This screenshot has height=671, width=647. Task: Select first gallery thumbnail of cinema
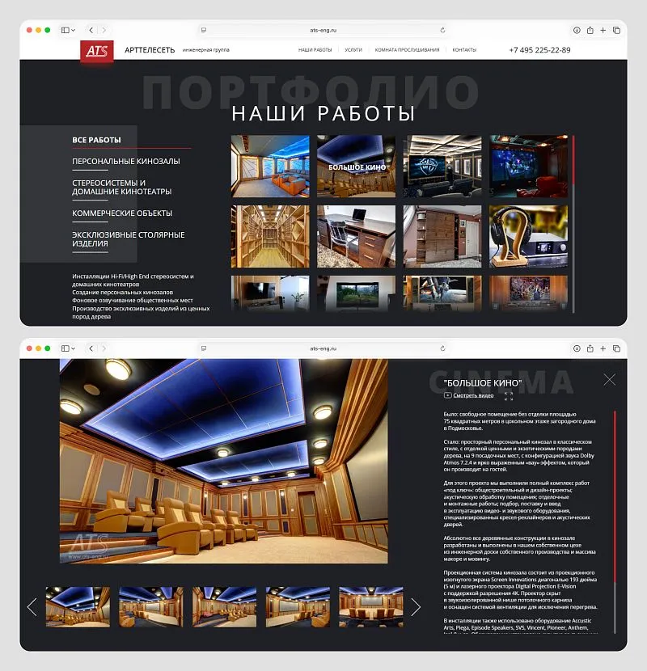tap(78, 607)
